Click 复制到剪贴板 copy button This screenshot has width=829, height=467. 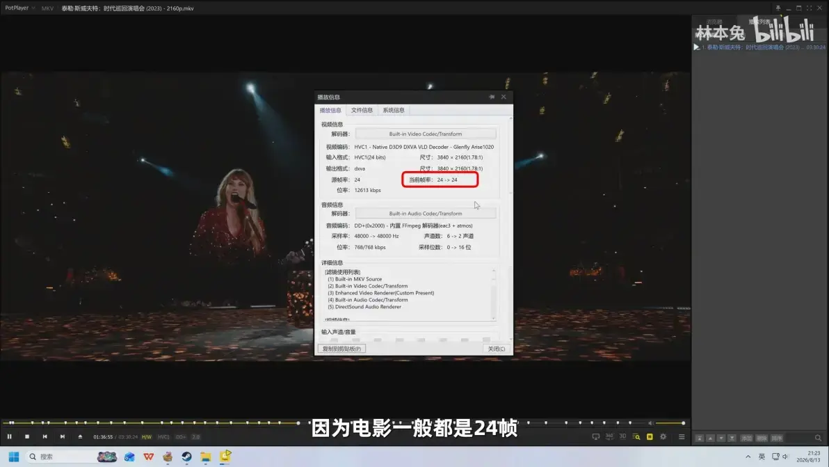pyautogui.click(x=341, y=349)
